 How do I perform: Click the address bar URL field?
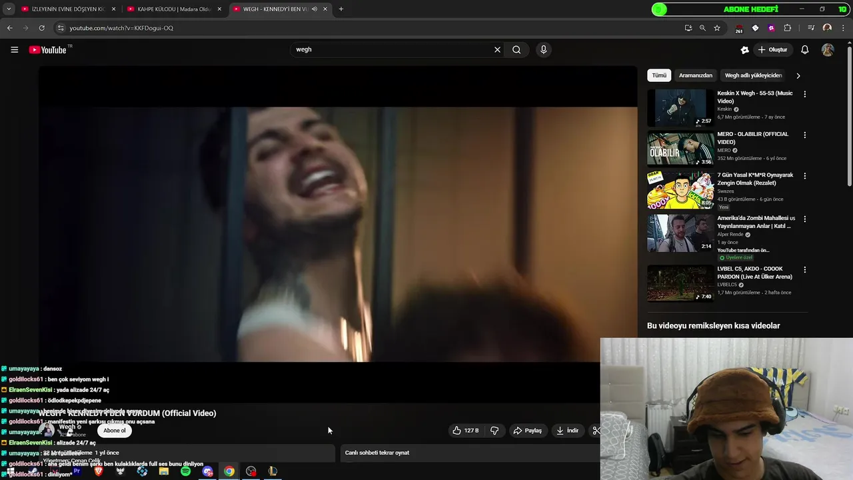(373, 28)
